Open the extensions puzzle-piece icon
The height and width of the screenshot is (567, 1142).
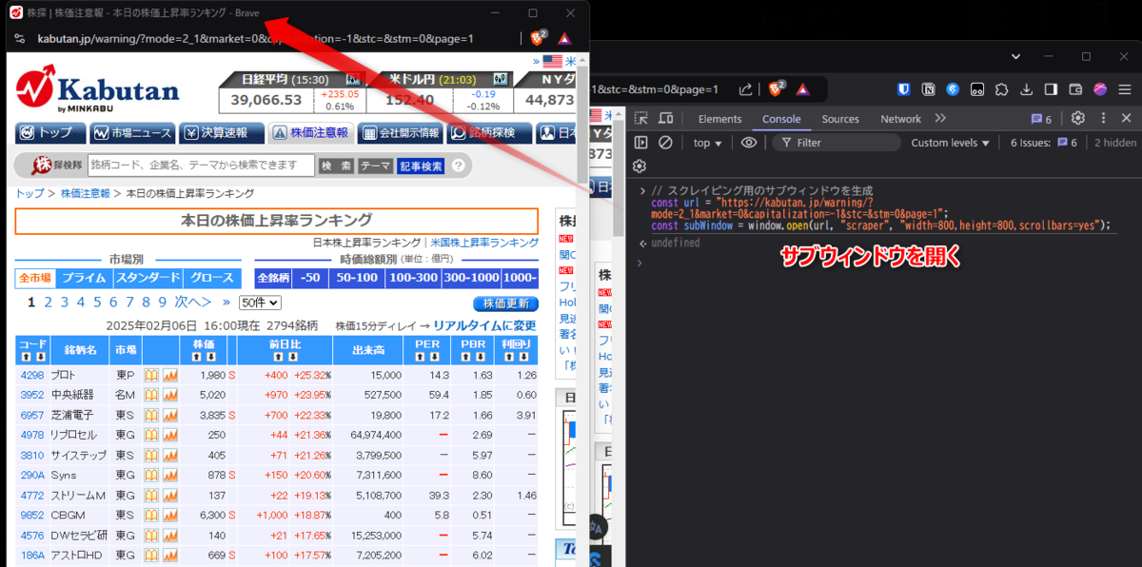click(1002, 89)
